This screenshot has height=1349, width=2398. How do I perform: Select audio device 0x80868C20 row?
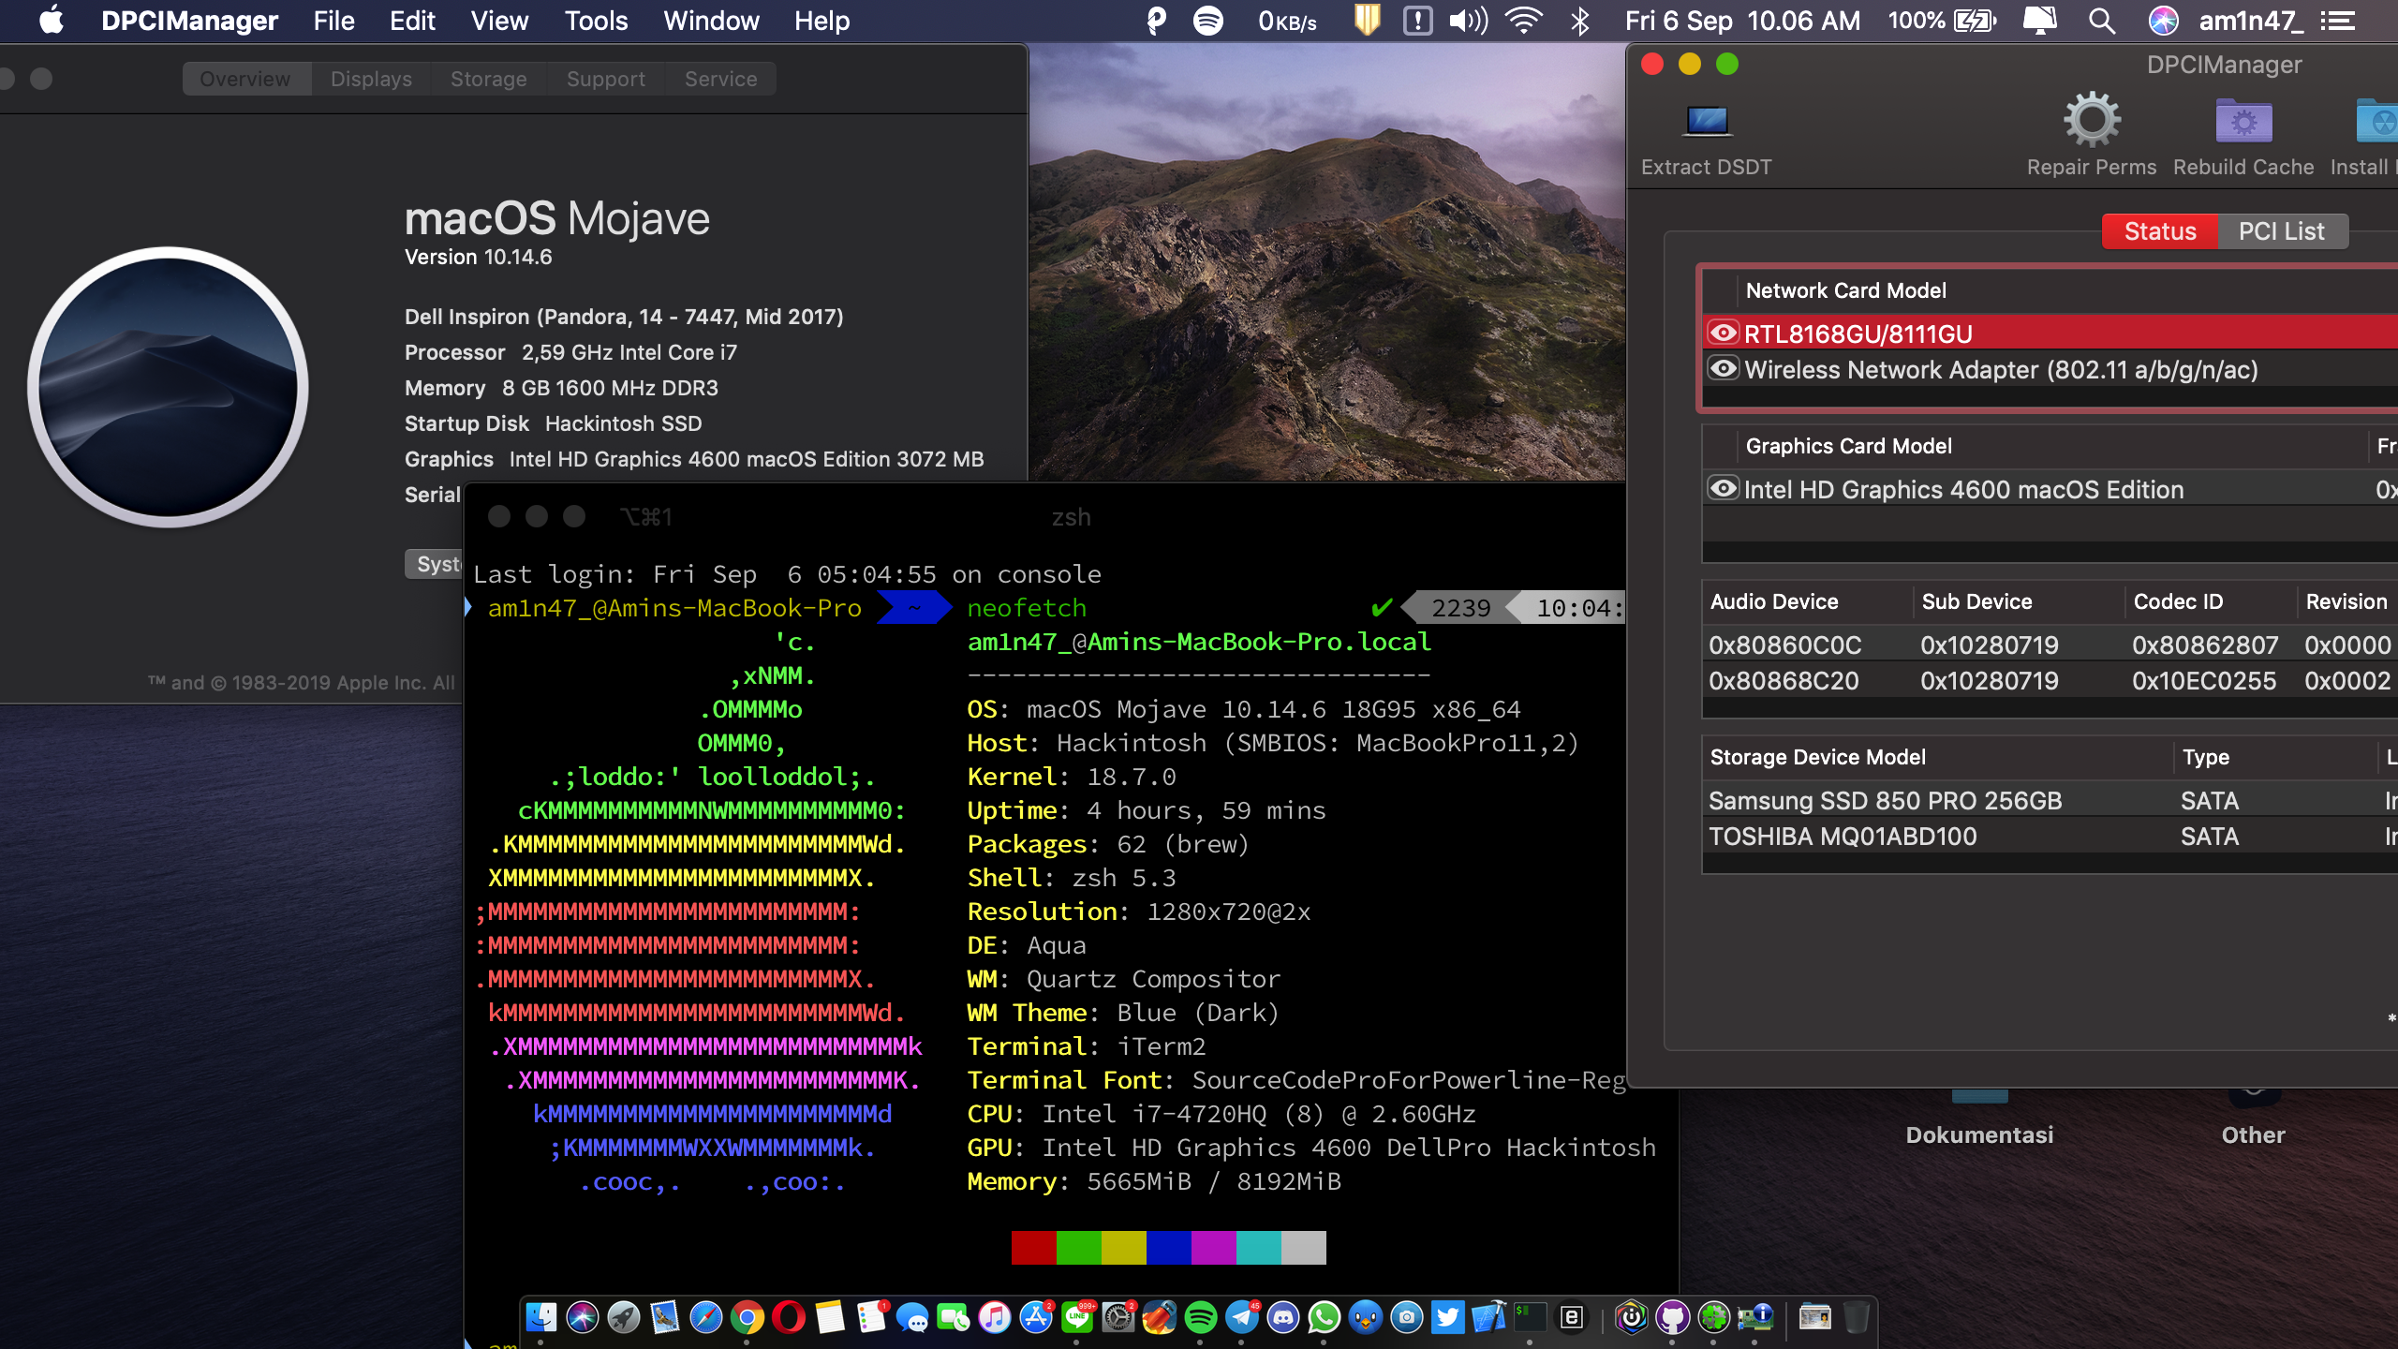tap(2050, 679)
